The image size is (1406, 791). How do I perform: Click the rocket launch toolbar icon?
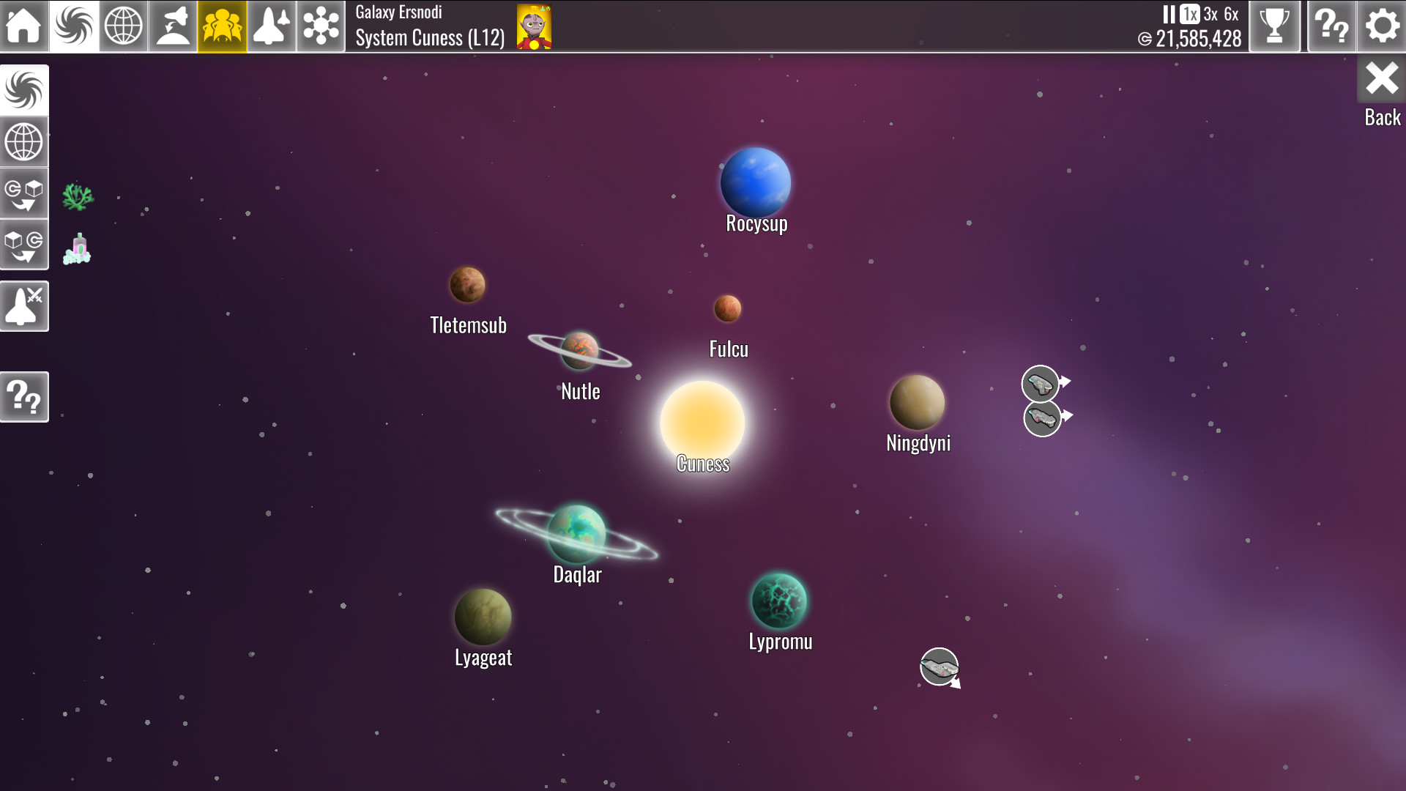[x=172, y=26]
